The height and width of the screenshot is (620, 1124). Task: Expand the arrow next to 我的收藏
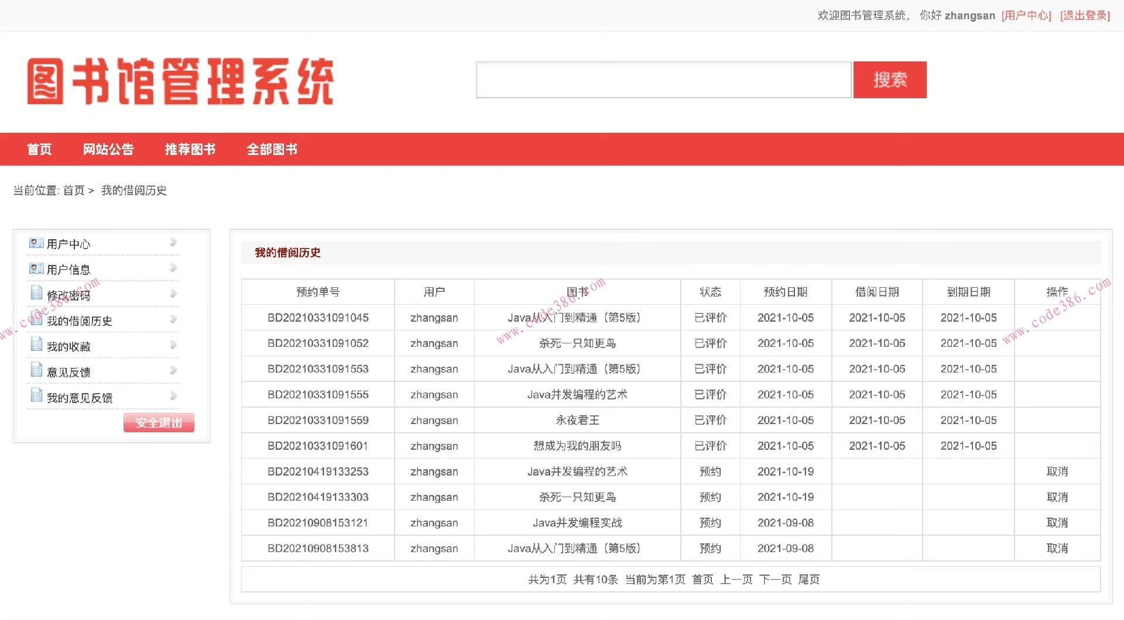point(173,344)
